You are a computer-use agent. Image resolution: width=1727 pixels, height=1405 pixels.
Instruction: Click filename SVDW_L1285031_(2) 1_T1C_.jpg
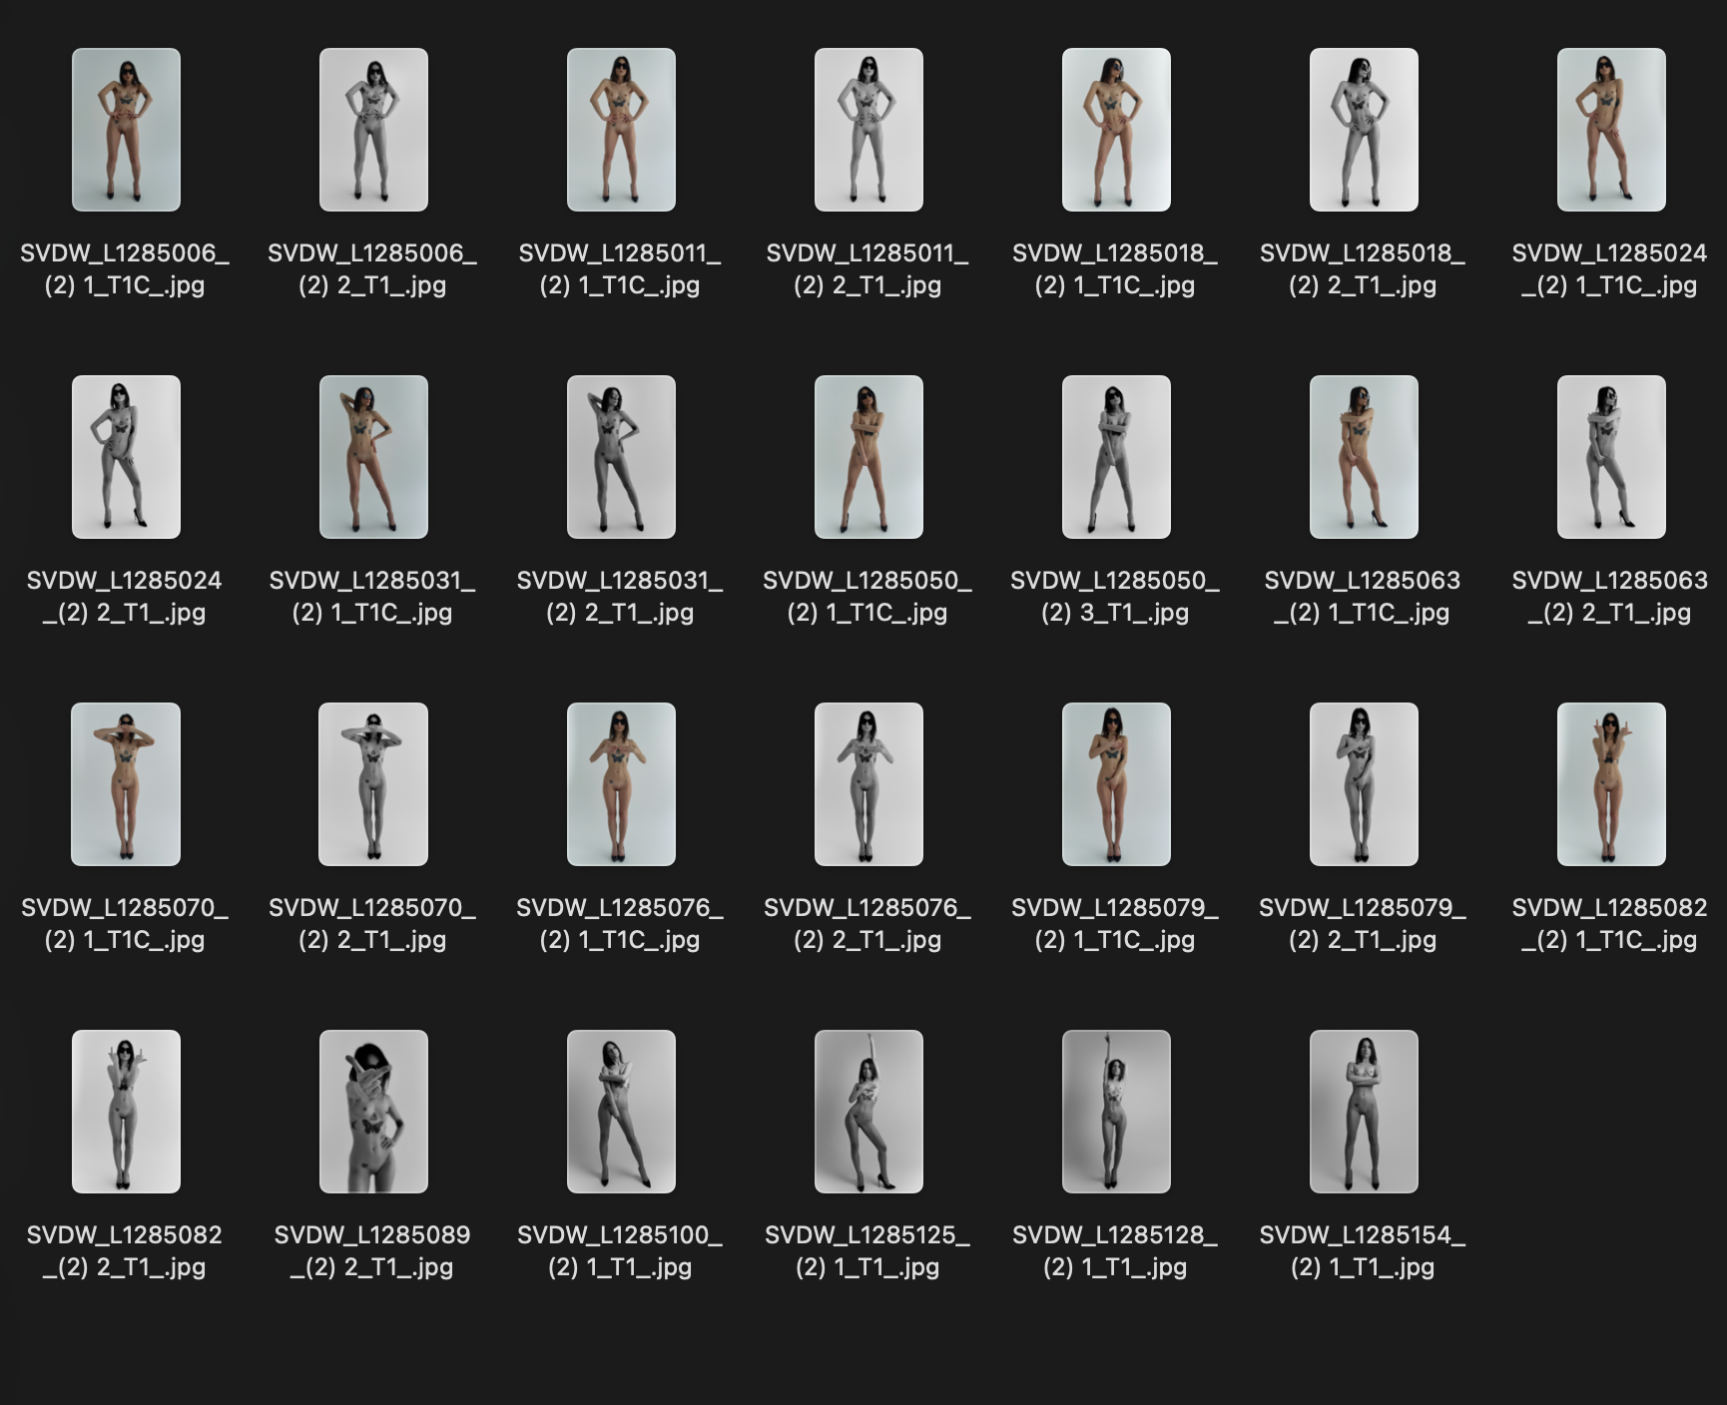click(x=372, y=597)
